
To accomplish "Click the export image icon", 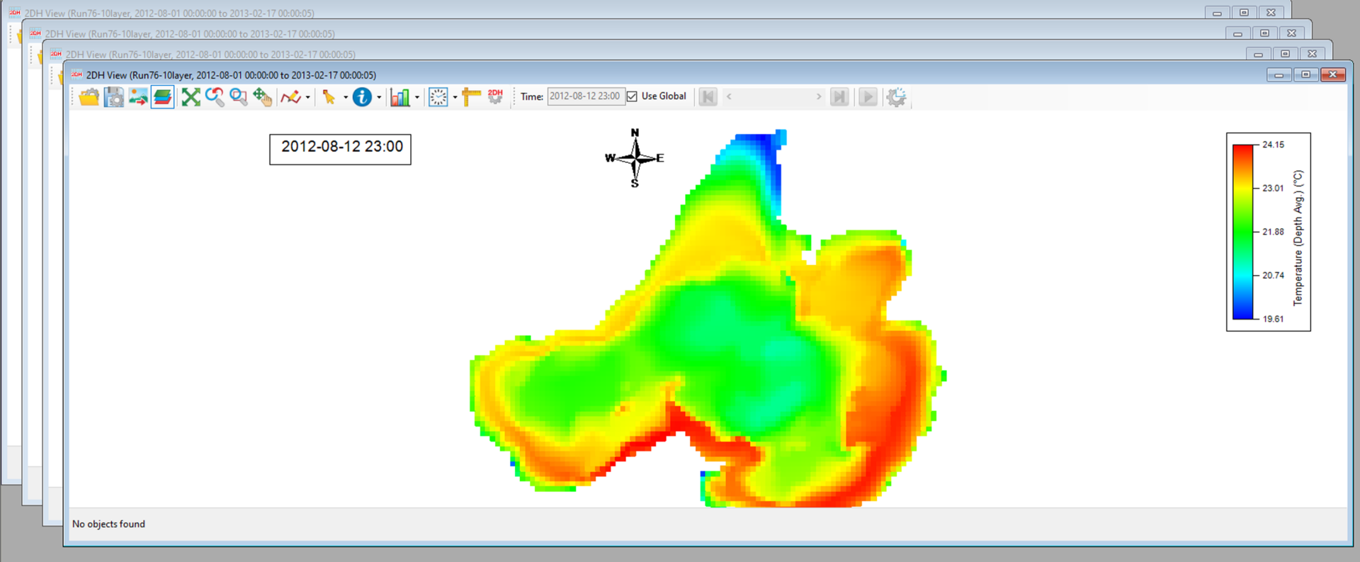I will pyautogui.click(x=138, y=97).
